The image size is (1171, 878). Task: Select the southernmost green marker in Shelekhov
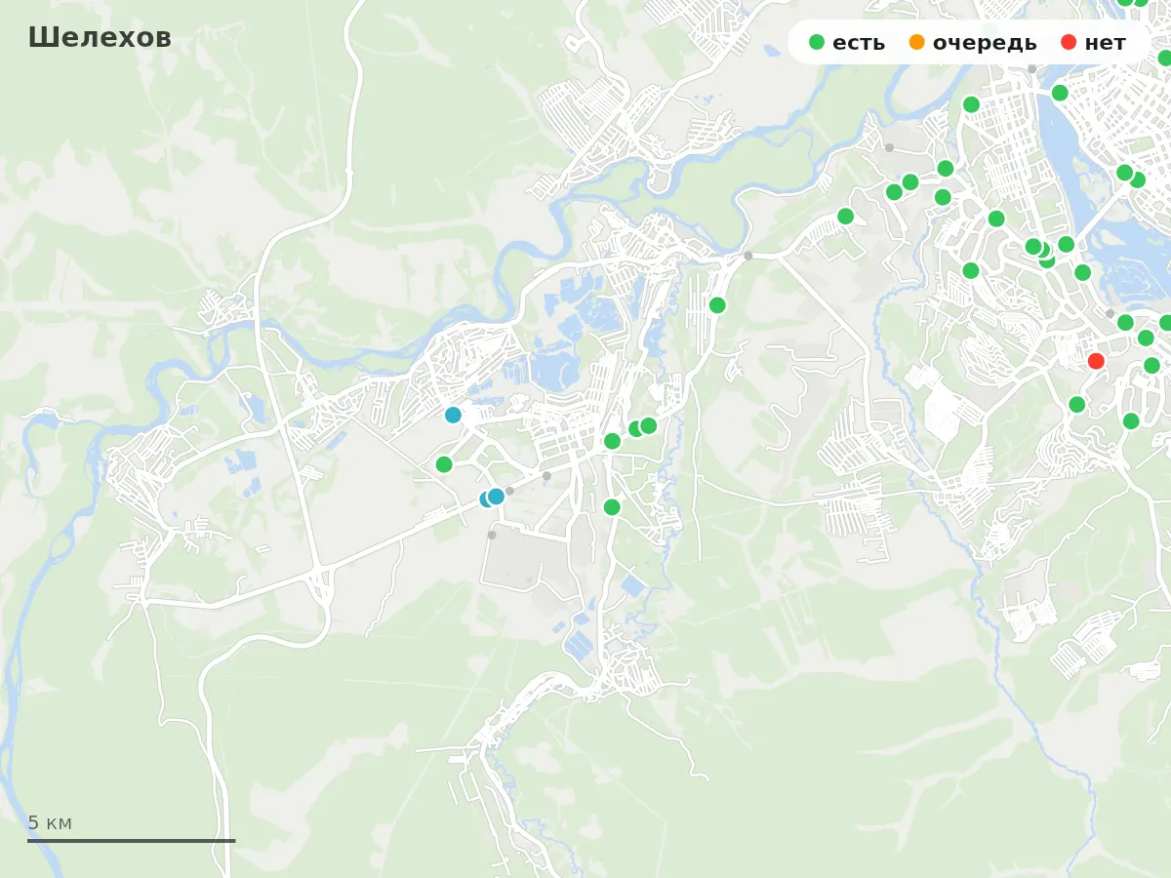click(x=612, y=507)
